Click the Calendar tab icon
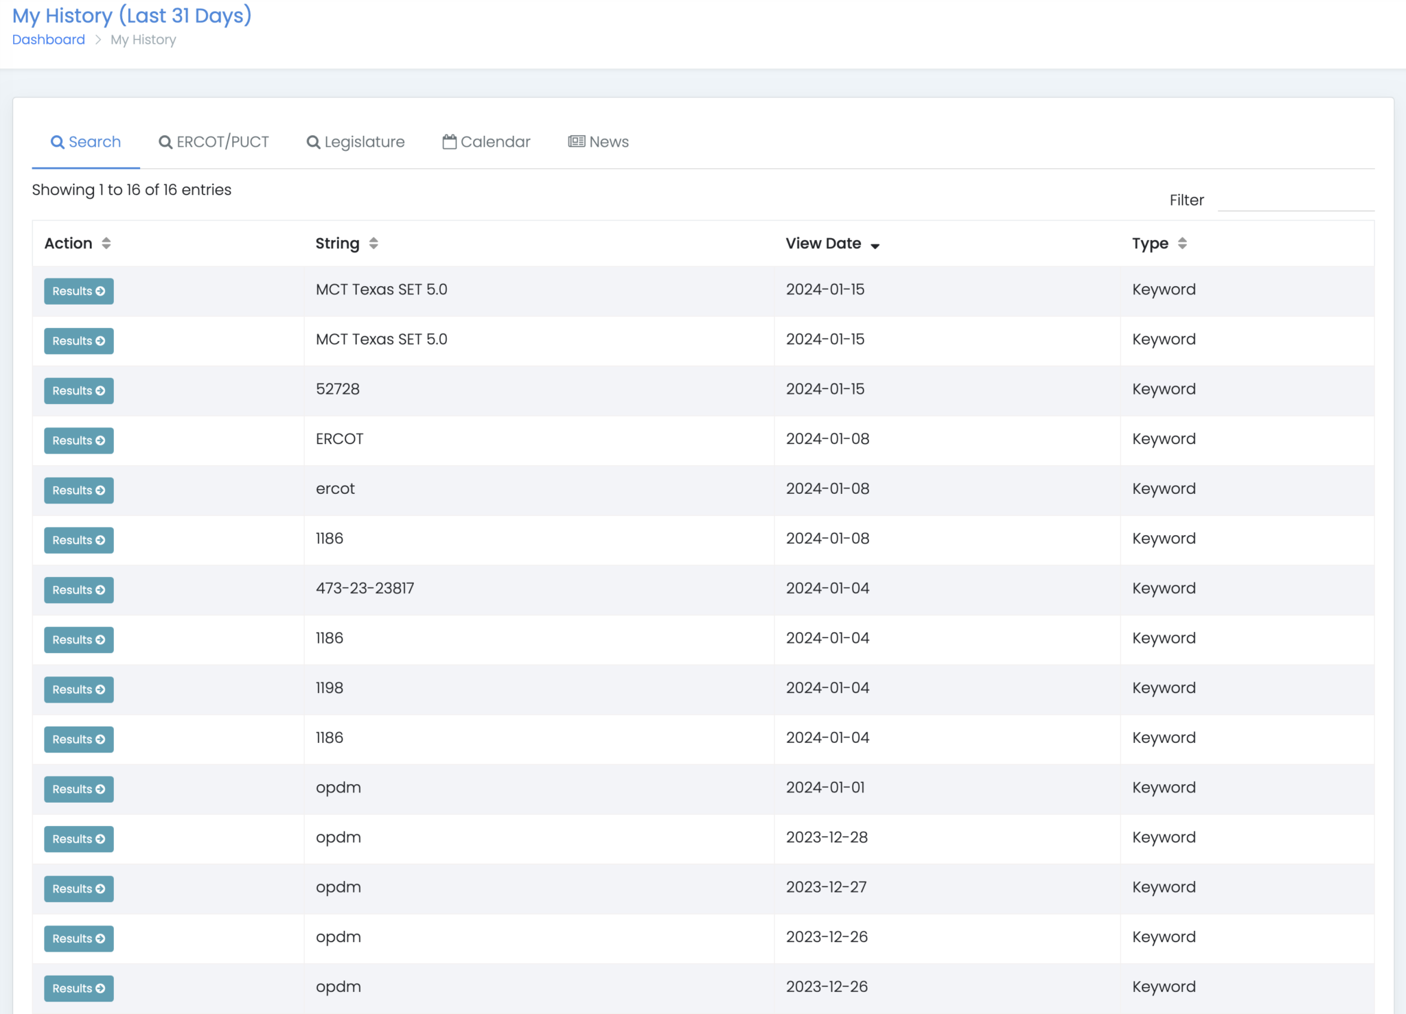Viewport: 1406px width, 1014px height. click(x=450, y=141)
